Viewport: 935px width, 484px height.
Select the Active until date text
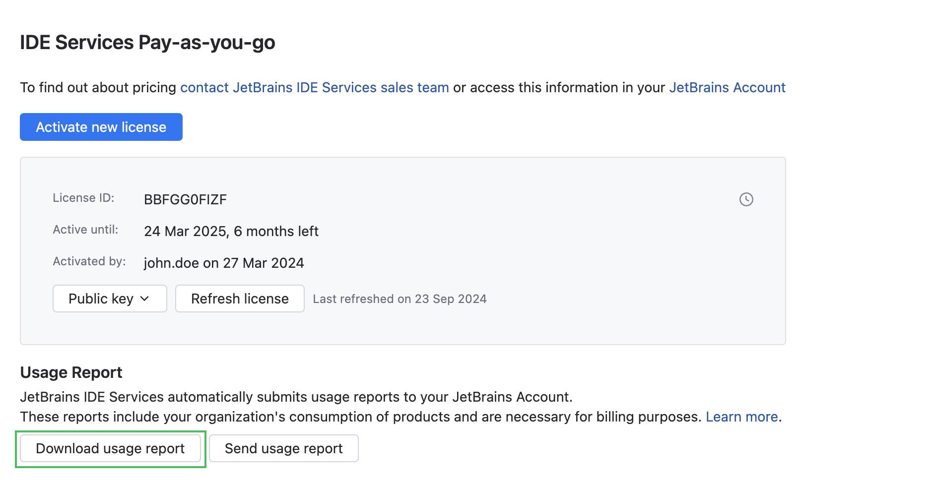231,231
